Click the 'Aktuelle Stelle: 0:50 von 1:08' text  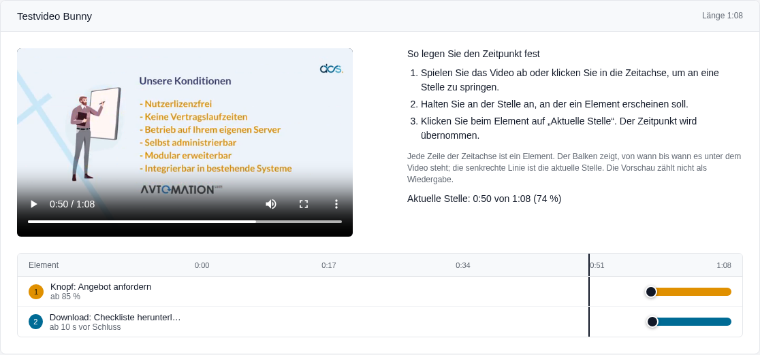[484, 199]
